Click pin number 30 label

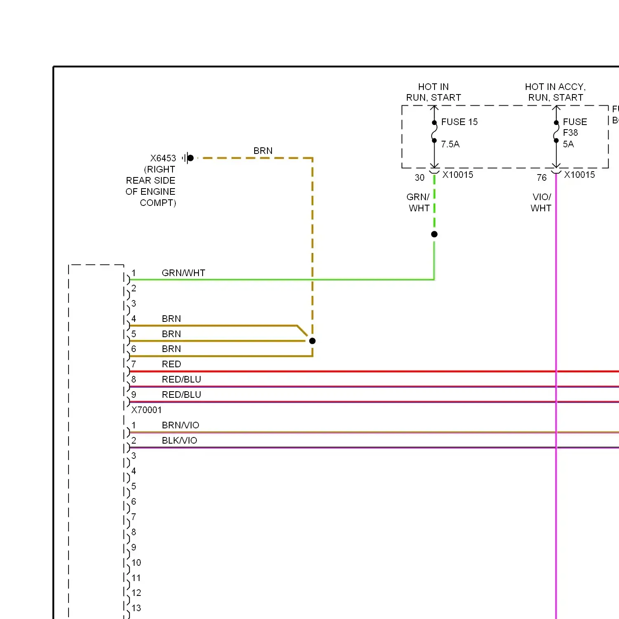coord(420,177)
